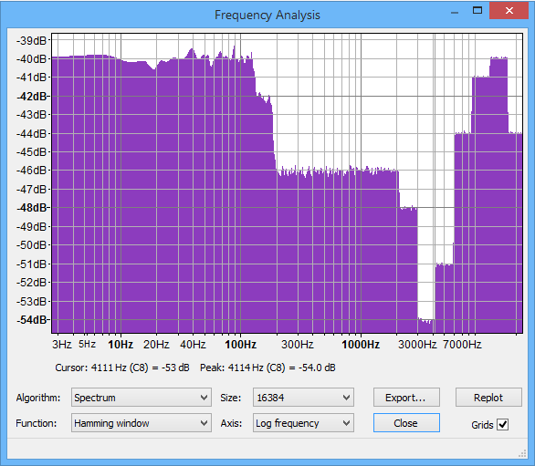The height and width of the screenshot is (466, 535).
Task: Click the -48dB label on the vertical axis
Action: (x=31, y=207)
